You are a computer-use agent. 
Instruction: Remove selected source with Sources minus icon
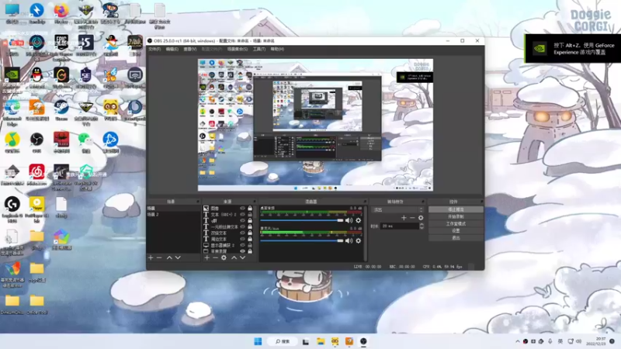point(215,257)
